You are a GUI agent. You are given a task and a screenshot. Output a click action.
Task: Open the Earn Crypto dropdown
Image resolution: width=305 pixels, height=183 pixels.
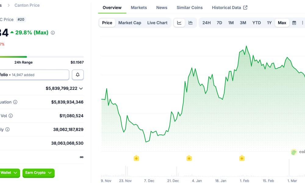coord(38,173)
